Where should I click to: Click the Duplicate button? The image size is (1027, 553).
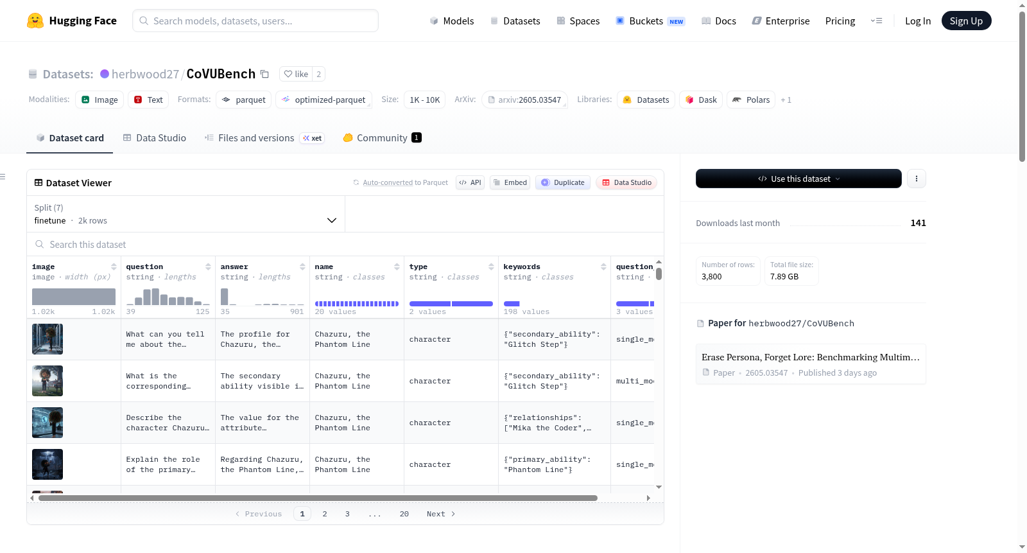563,182
